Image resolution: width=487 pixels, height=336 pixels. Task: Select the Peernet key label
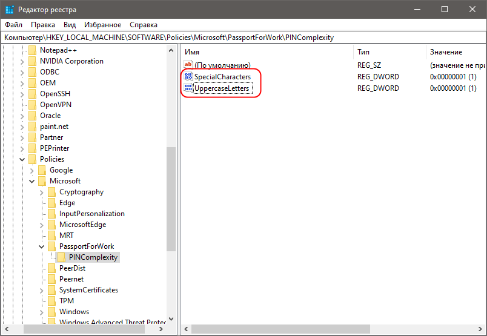point(71,279)
